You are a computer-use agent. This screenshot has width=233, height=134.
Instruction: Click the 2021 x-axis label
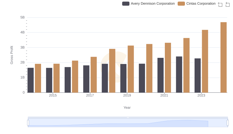point(164,95)
